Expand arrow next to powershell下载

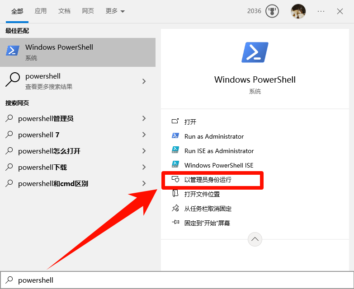pyautogui.click(x=144, y=167)
